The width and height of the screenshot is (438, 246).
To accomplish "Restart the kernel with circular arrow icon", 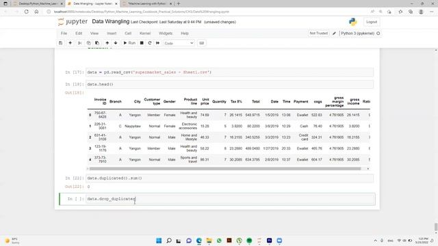I will [x=150, y=43].
